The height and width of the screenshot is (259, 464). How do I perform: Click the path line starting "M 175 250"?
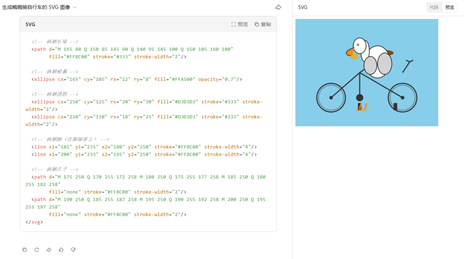click(146, 180)
